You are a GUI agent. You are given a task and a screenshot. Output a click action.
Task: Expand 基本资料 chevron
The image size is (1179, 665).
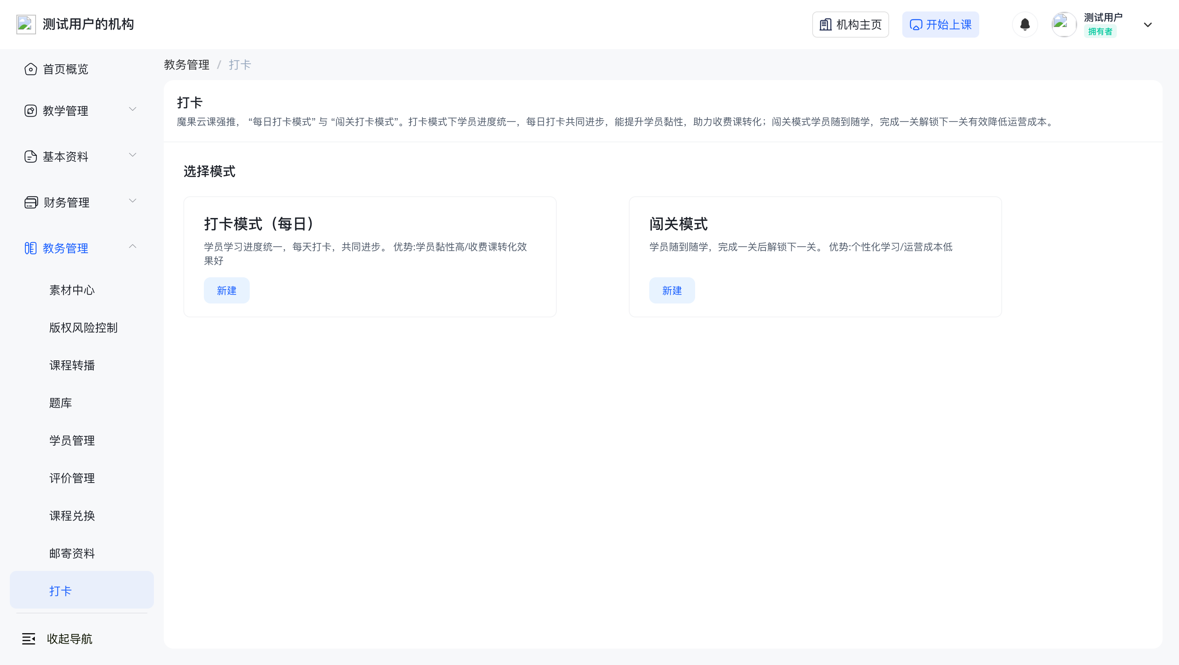pyautogui.click(x=132, y=155)
